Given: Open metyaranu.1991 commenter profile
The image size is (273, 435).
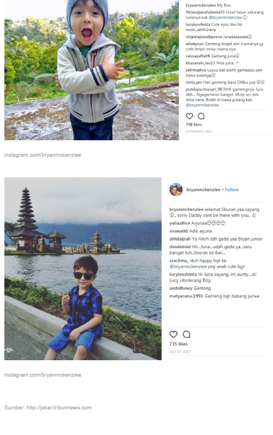Looking at the screenshot, I should pos(186,296).
